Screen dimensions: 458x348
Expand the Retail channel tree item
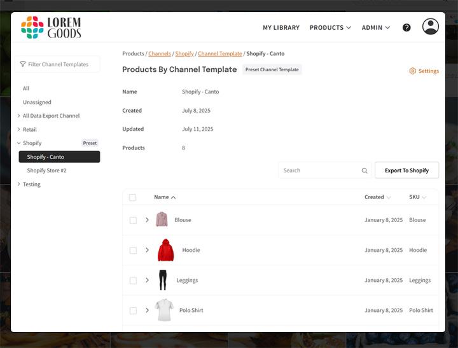coord(18,130)
